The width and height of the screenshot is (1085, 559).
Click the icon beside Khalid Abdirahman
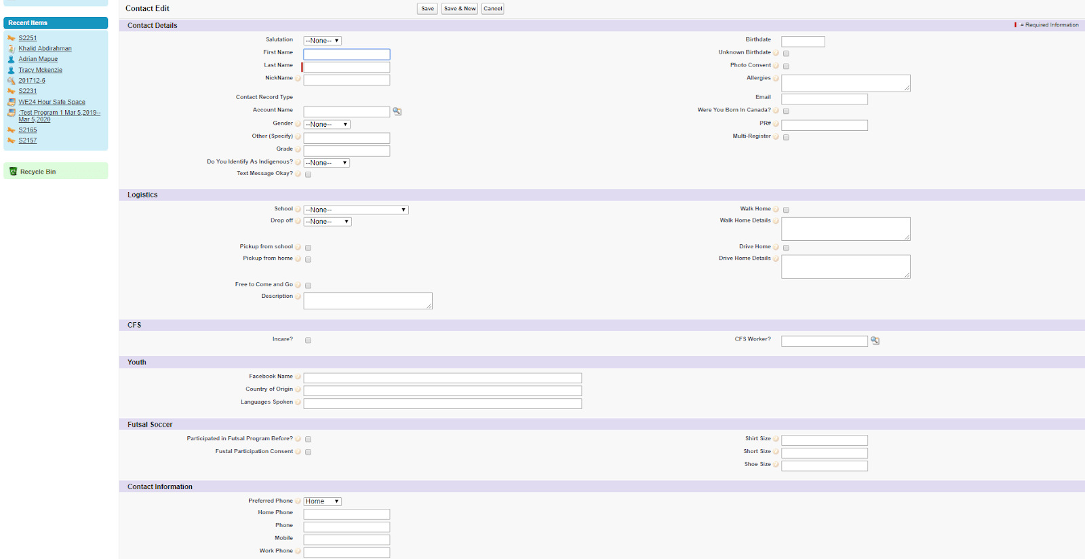(12, 49)
